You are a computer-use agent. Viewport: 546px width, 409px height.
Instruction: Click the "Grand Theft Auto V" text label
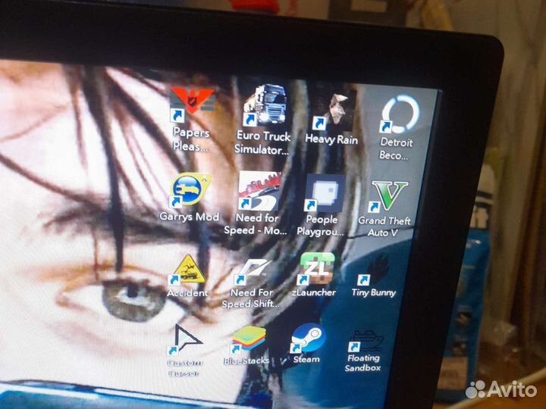tap(384, 226)
